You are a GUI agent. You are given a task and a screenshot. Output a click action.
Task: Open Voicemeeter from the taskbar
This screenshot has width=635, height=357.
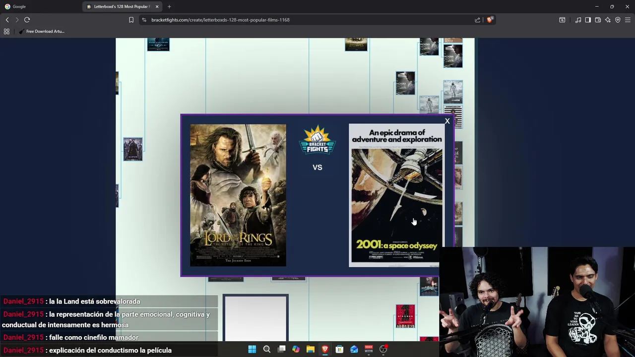[x=369, y=349]
